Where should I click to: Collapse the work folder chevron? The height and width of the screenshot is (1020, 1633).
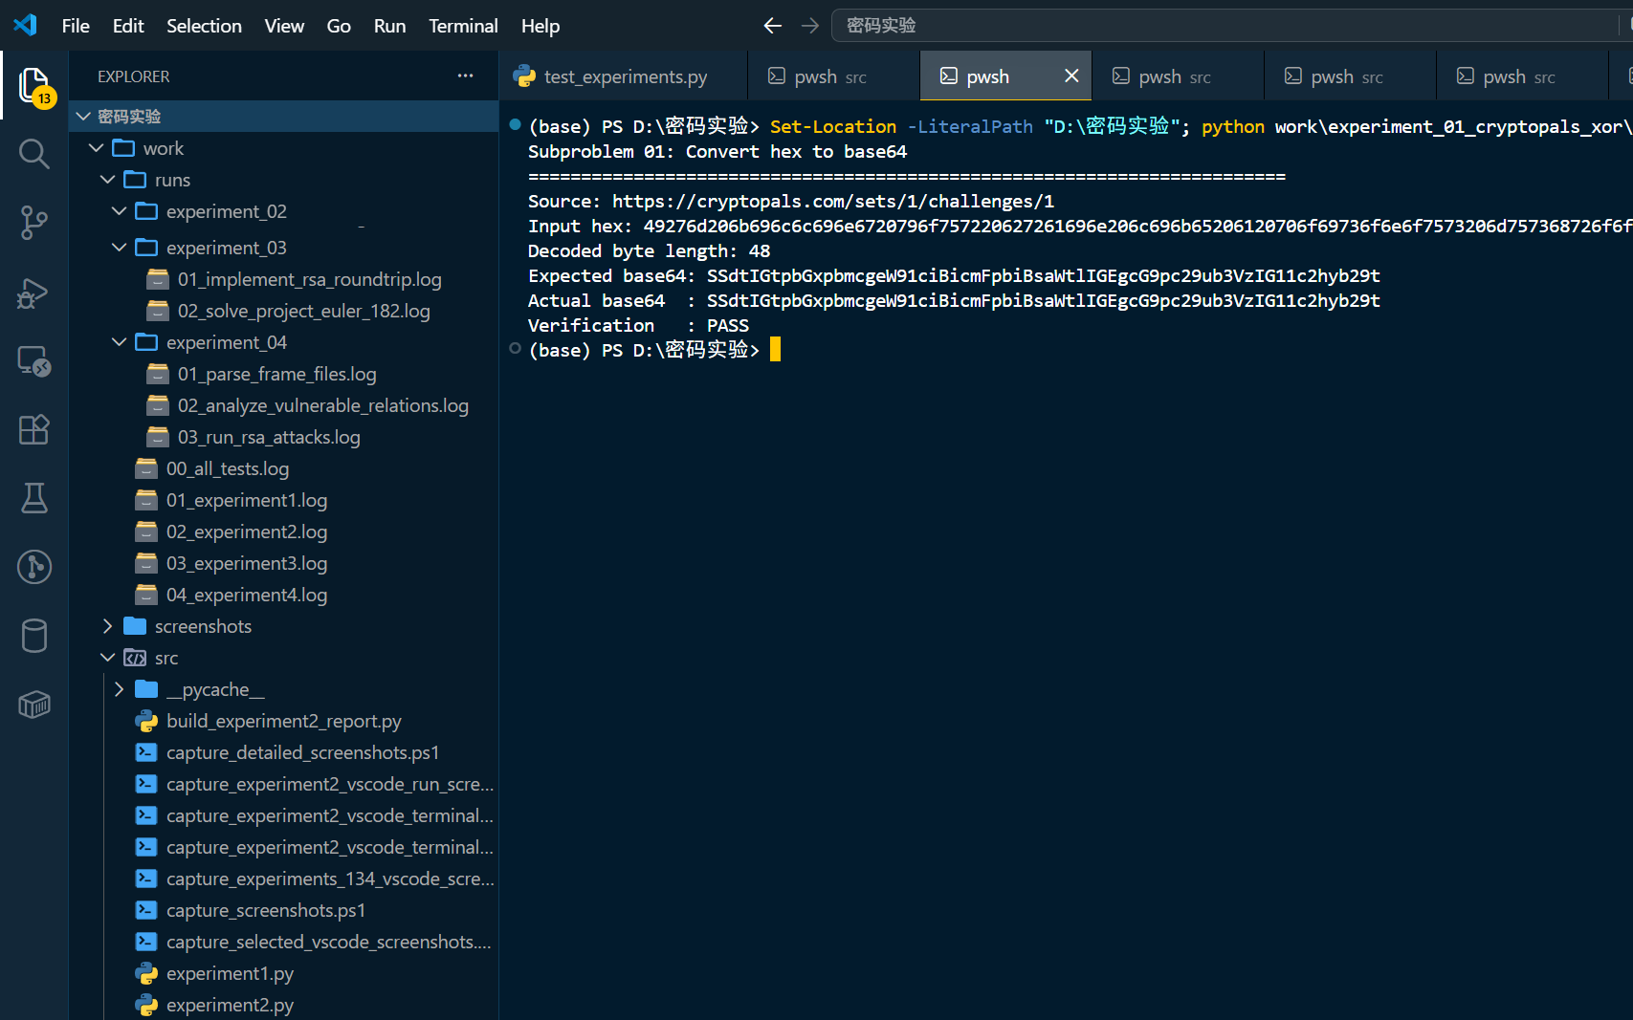[x=96, y=148]
